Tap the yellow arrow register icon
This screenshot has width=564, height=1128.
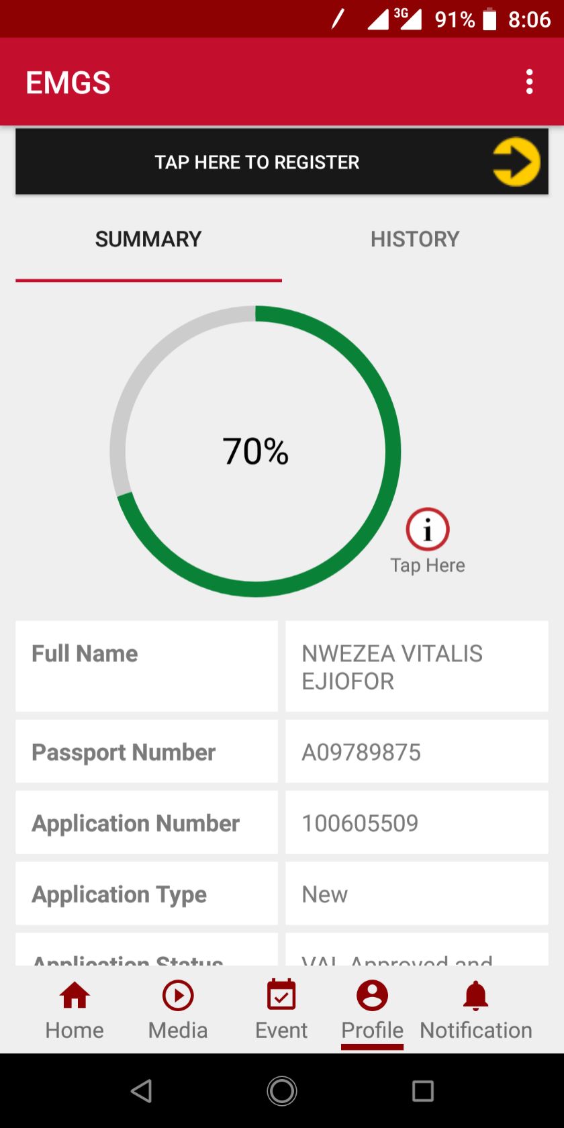516,162
